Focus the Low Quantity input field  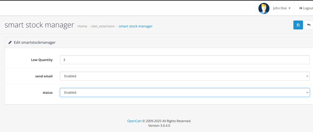click(185, 60)
